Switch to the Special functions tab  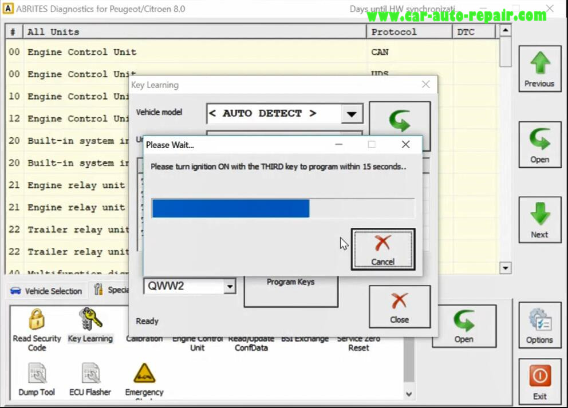[111, 290]
